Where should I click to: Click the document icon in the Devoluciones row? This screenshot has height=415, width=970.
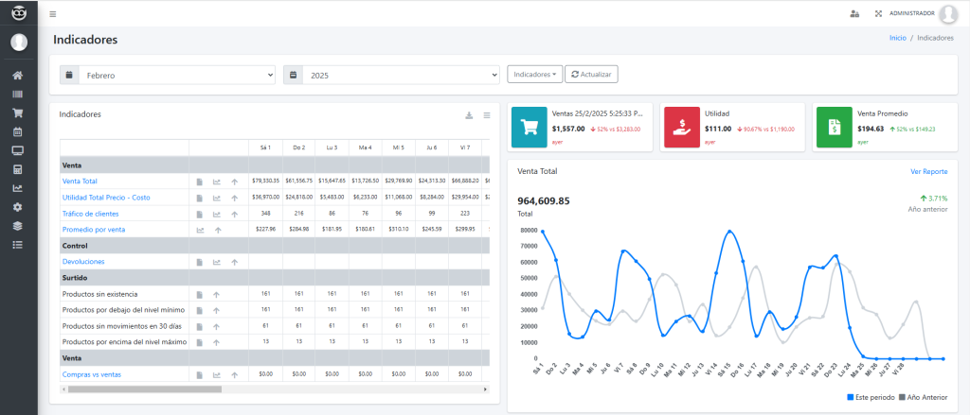coord(199,262)
